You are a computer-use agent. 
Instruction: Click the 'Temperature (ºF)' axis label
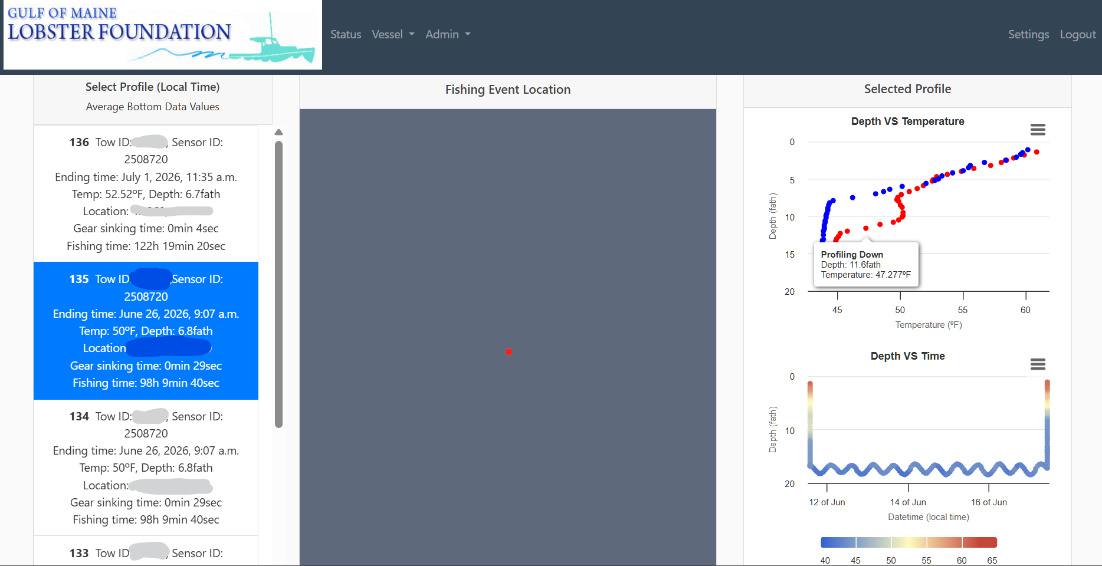point(929,325)
